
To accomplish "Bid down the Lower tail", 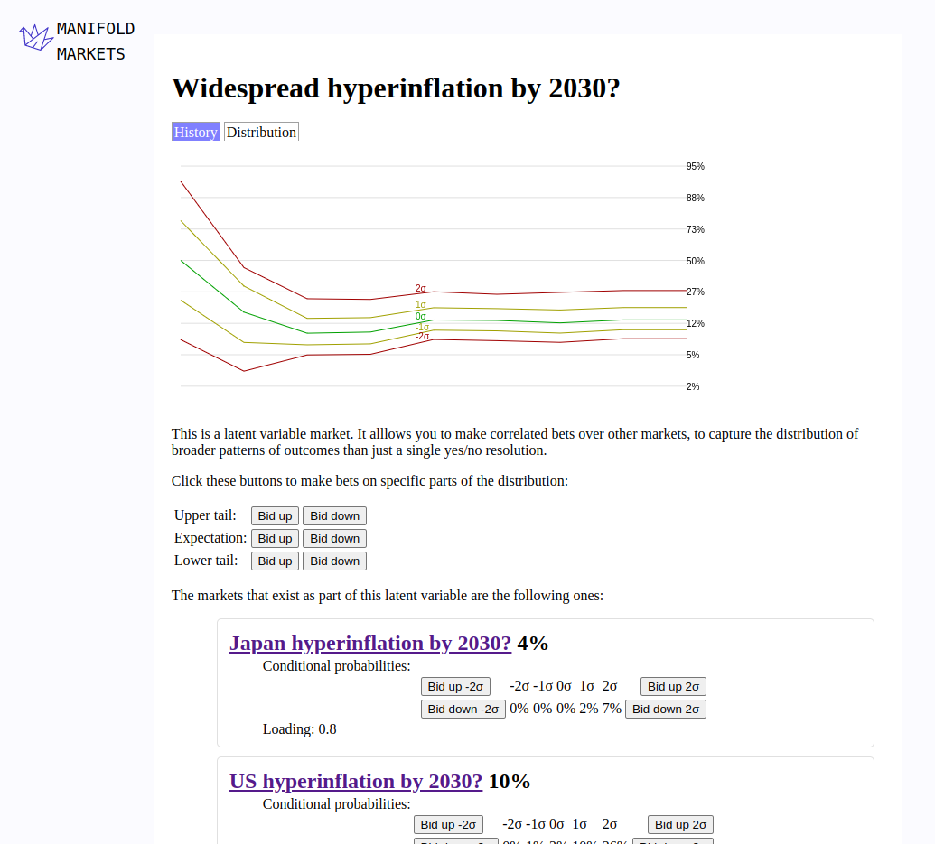I will [334, 561].
